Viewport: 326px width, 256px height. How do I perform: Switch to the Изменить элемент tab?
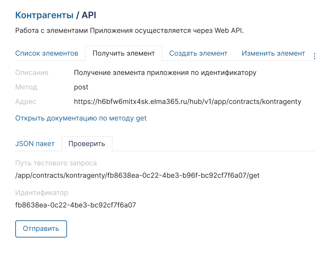click(x=273, y=53)
